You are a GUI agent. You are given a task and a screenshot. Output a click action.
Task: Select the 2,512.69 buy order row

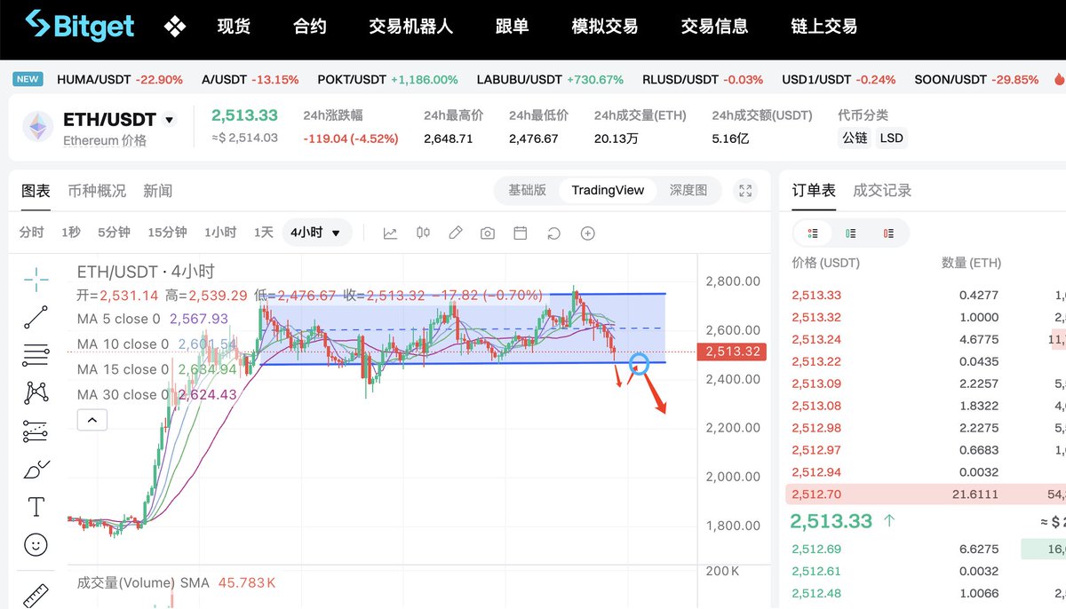pos(927,549)
